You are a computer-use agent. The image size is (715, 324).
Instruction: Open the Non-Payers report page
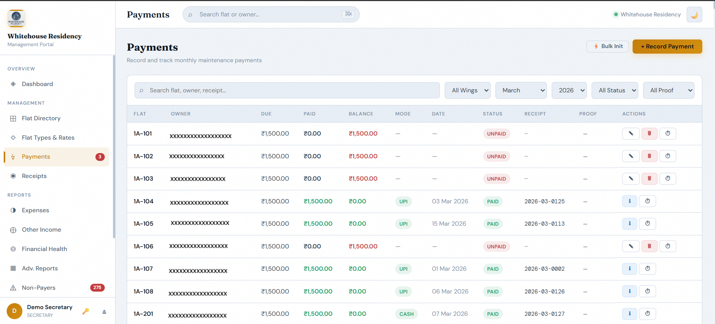pyautogui.click(x=38, y=288)
